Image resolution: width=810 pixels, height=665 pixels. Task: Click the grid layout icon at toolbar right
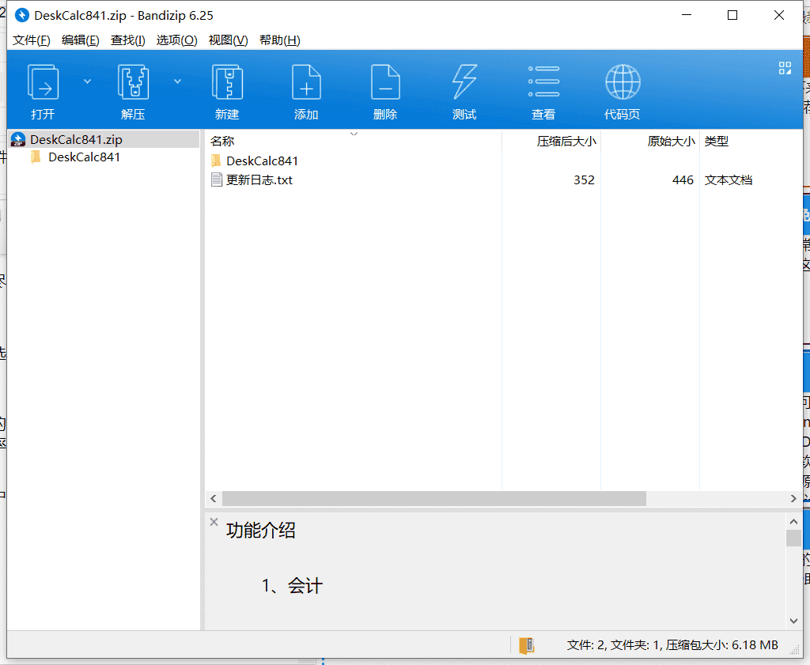pos(785,68)
